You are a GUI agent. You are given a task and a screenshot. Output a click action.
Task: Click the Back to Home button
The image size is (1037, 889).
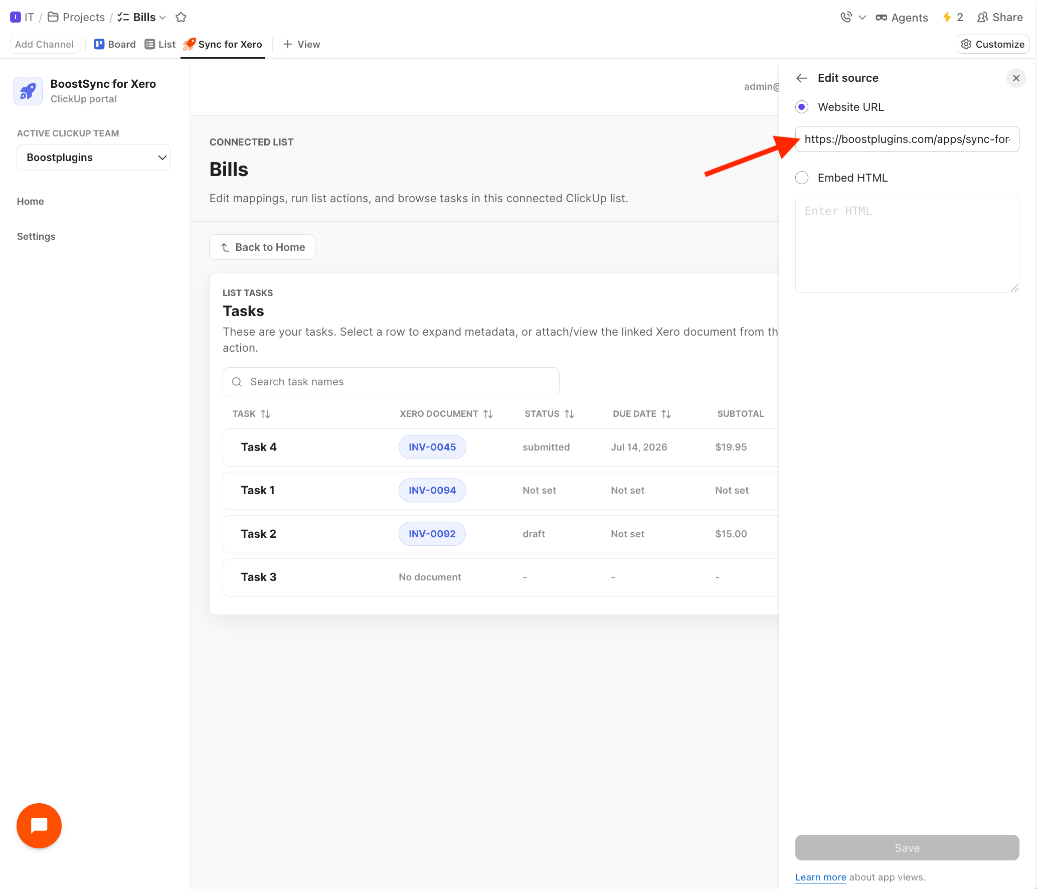(x=262, y=247)
